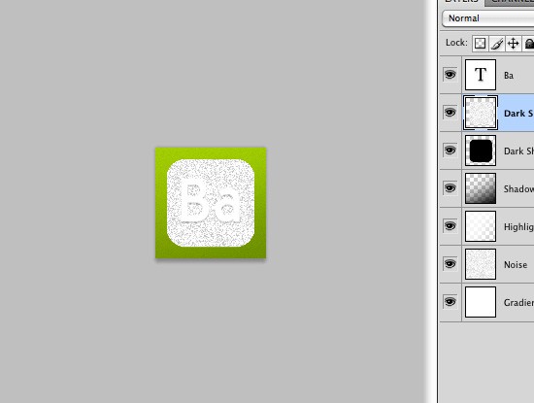Select the Gradient layer name
The height and width of the screenshot is (403, 534).
[x=518, y=303]
